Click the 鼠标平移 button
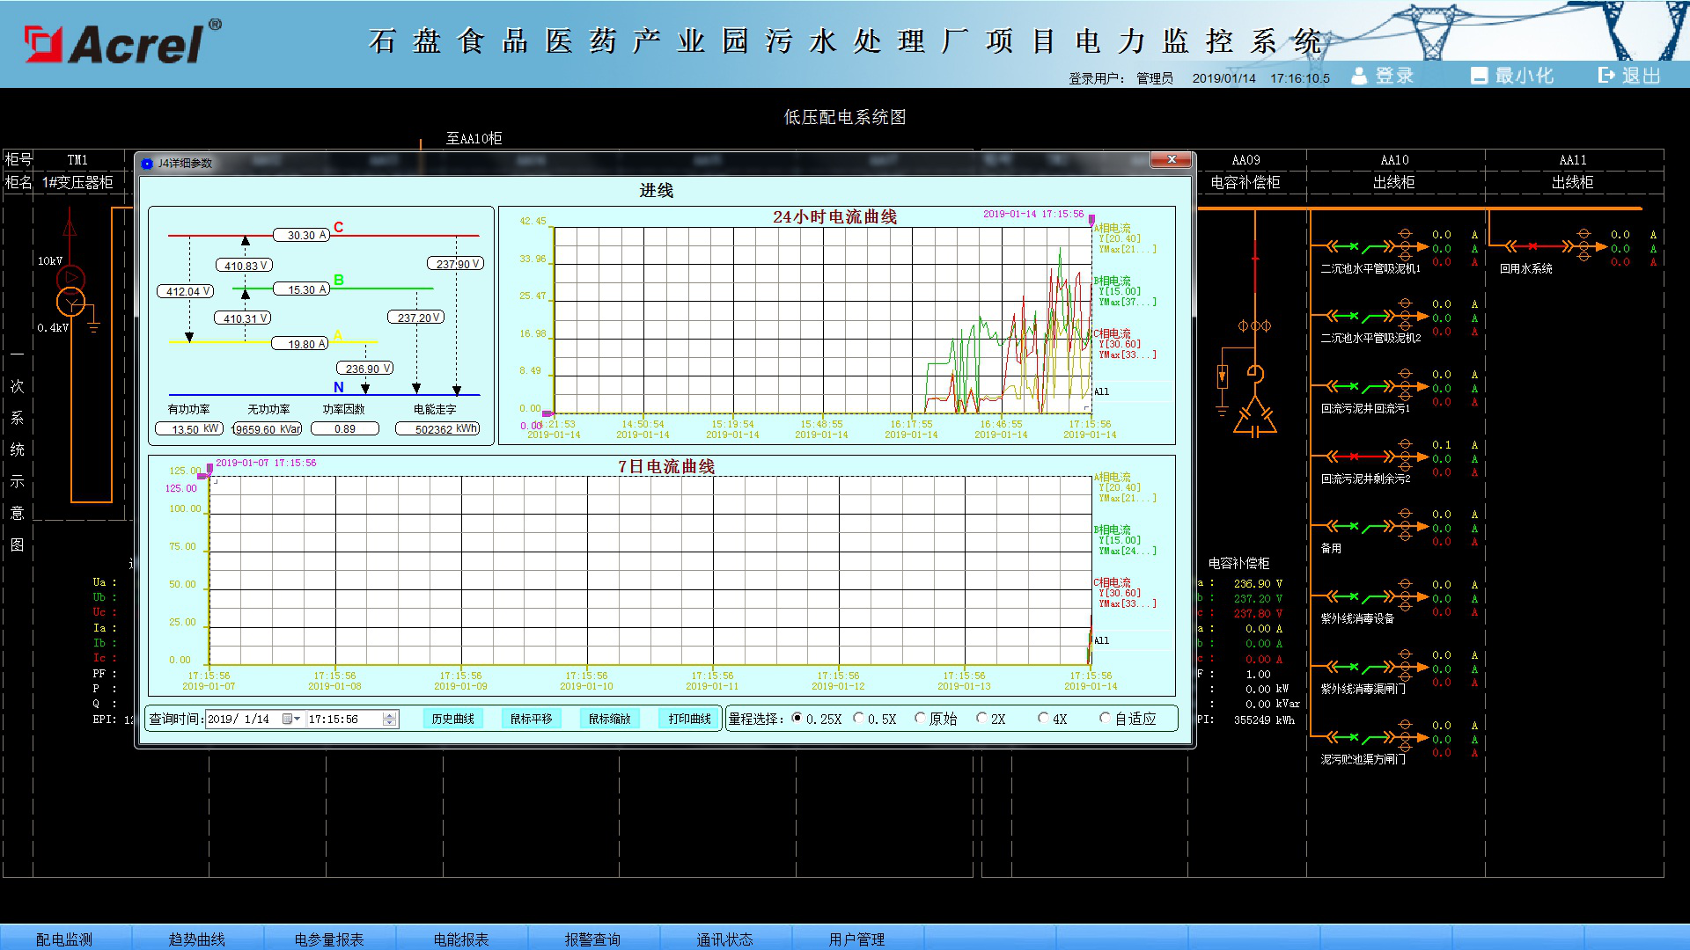The width and height of the screenshot is (1690, 950). pos(531,719)
